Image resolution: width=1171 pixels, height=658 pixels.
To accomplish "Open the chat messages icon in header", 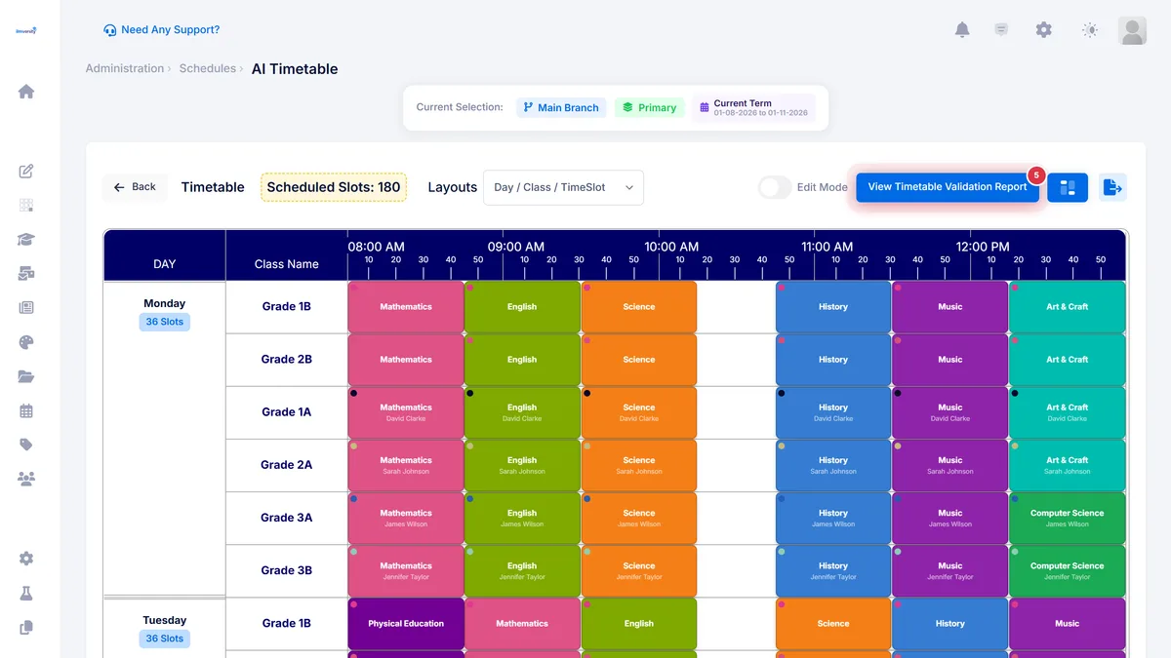I will (x=1001, y=30).
